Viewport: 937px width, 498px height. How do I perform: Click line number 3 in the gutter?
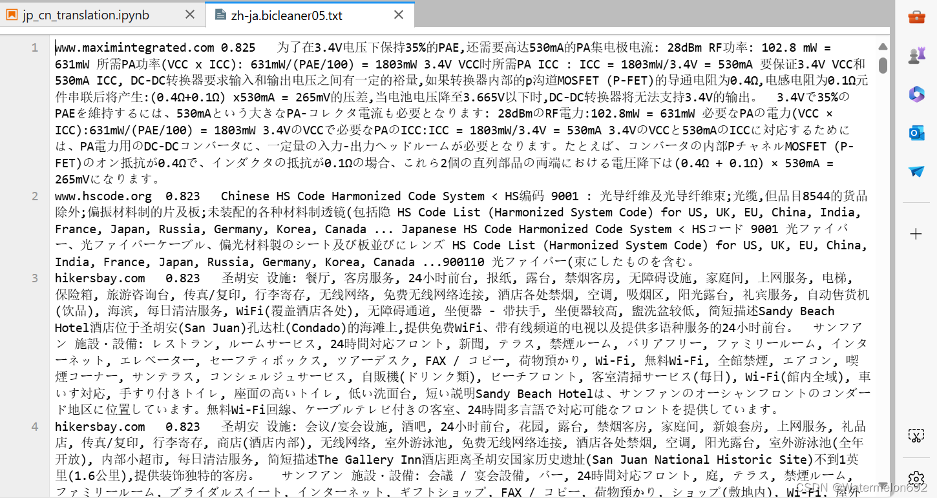[x=34, y=278]
